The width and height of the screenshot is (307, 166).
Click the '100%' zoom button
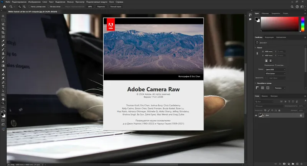(x=90, y=7)
